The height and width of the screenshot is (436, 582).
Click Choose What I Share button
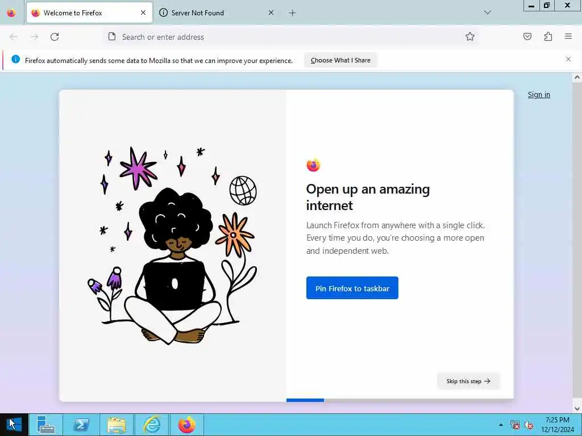(x=340, y=60)
